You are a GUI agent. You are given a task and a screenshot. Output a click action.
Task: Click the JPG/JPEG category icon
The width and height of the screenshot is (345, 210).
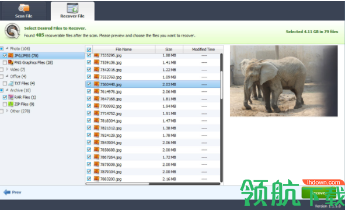point(11,55)
